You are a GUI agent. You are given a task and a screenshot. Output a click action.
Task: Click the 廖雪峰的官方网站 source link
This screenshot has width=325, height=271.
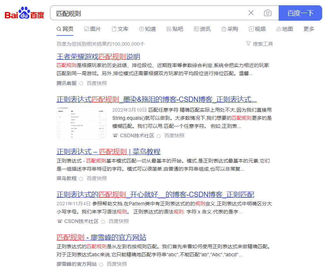(x=77, y=264)
